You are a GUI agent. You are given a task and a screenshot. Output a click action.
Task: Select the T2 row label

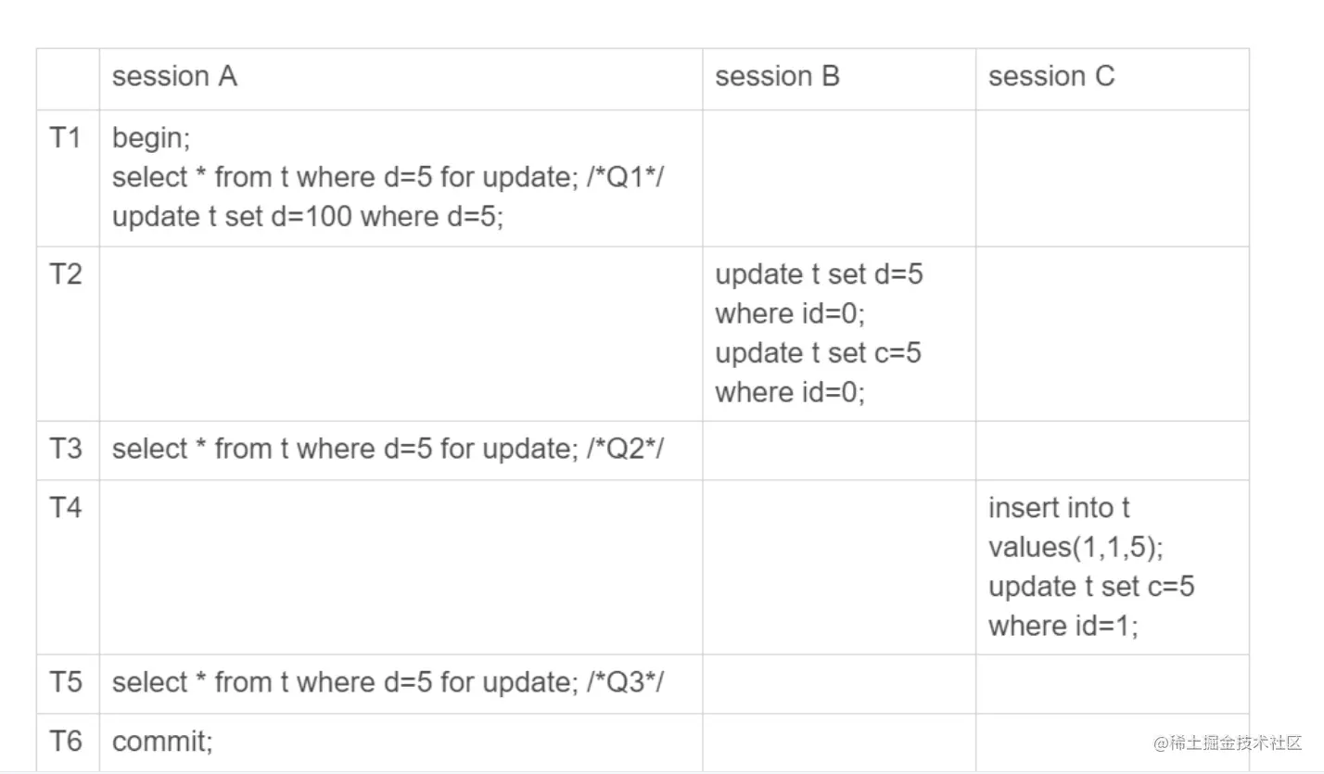65,274
